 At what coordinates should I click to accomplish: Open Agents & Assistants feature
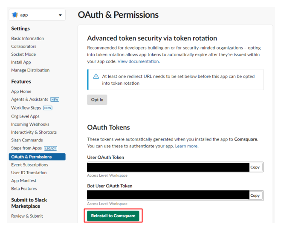pos(29,99)
